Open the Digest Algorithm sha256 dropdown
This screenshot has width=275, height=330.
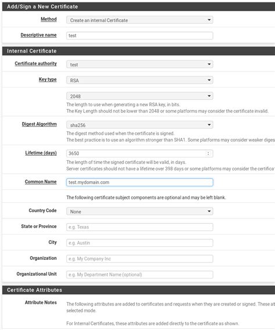(139, 125)
